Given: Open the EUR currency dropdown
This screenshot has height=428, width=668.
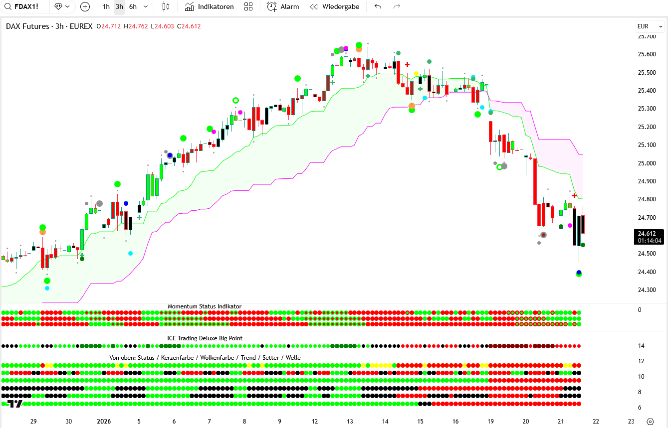Looking at the screenshot, I should click(650, 26).
